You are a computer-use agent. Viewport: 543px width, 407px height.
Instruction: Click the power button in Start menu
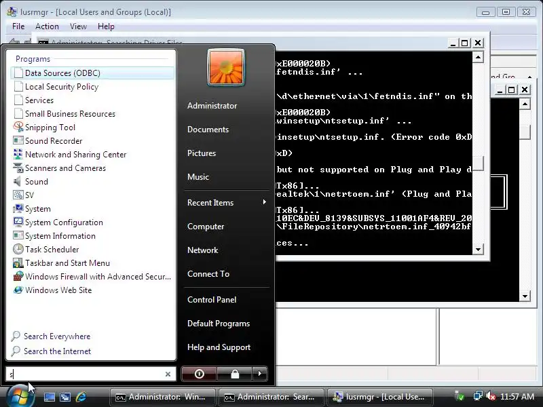[x=199, y=374]
